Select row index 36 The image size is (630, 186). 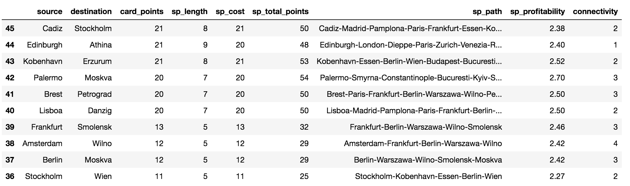[10, 176]
